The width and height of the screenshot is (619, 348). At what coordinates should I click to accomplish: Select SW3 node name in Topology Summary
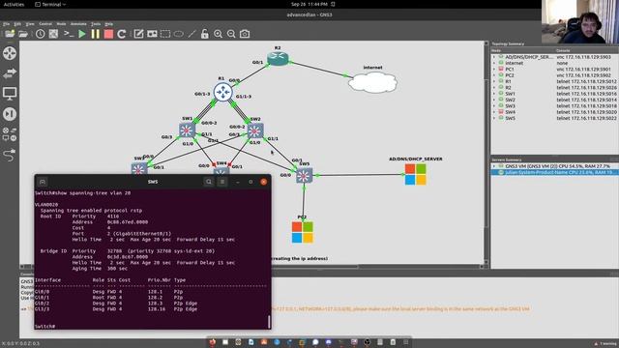(x=510, y=106)
